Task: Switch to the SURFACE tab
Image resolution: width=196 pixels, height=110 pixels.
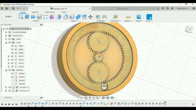Action: pos(35,12)
